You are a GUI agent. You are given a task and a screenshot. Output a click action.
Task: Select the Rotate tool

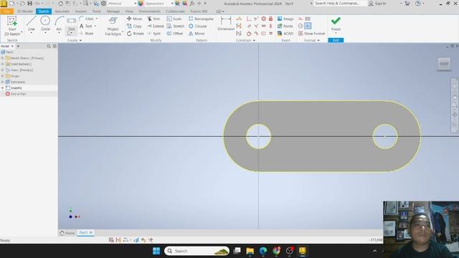tap(136, 34)
